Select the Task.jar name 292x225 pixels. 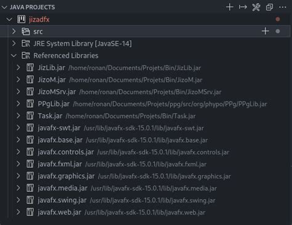pos(50,116)
